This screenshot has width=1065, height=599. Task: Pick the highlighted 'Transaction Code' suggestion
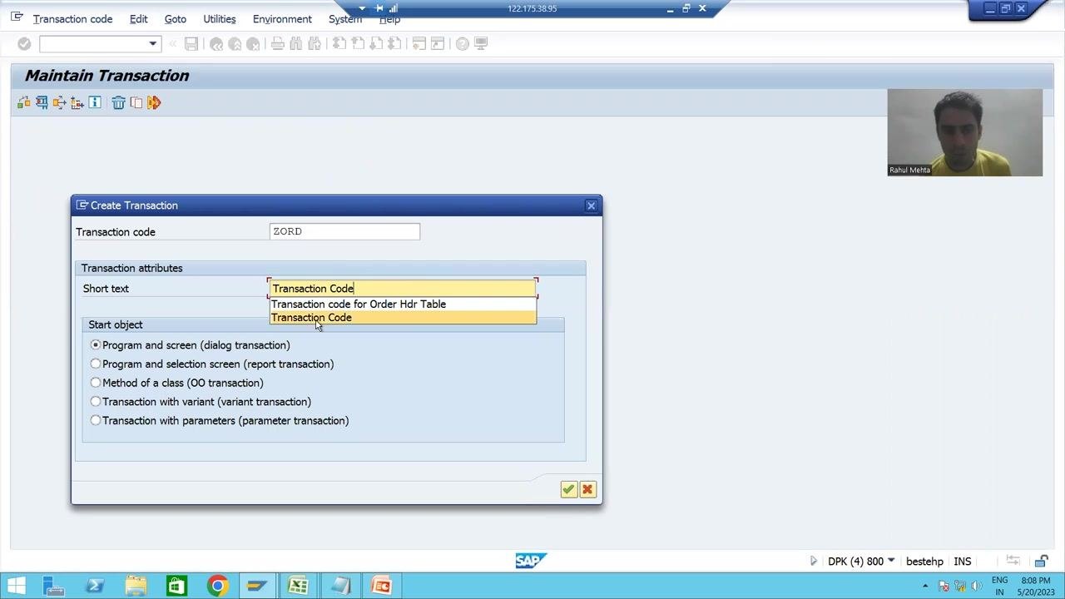(x=404, y=318)
